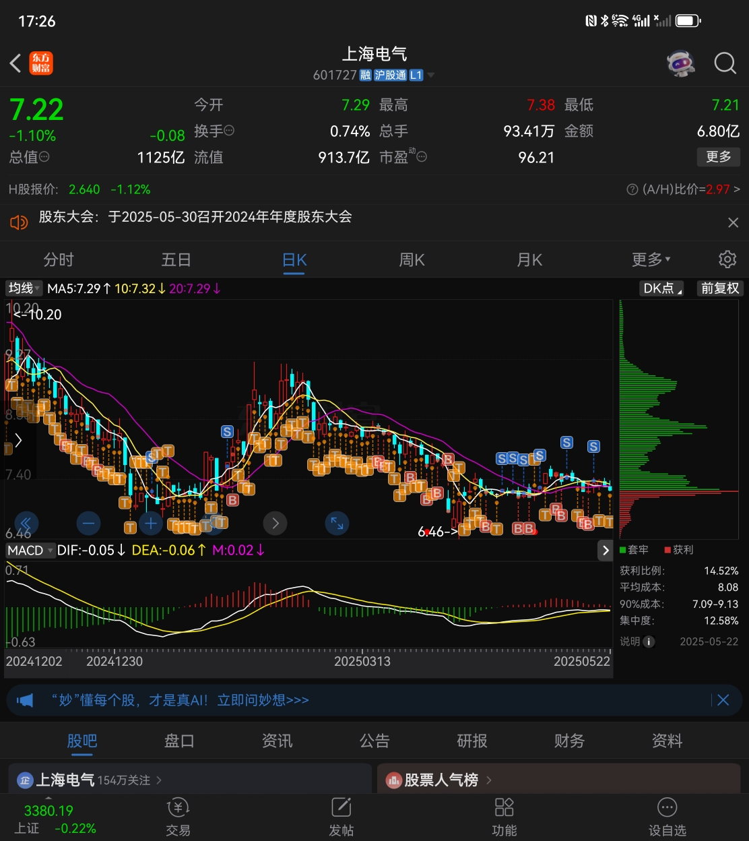Tap the MACD panel right arrow
The image size is (749, 841).
pyautogui.click(x=606, y=551)
